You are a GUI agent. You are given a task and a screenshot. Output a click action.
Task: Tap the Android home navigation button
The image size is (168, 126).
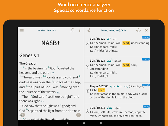(84, 123)
